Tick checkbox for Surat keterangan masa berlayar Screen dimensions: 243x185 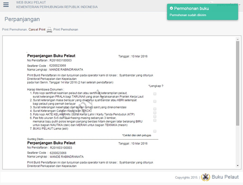pyautogui.click(x=155, y=101)
